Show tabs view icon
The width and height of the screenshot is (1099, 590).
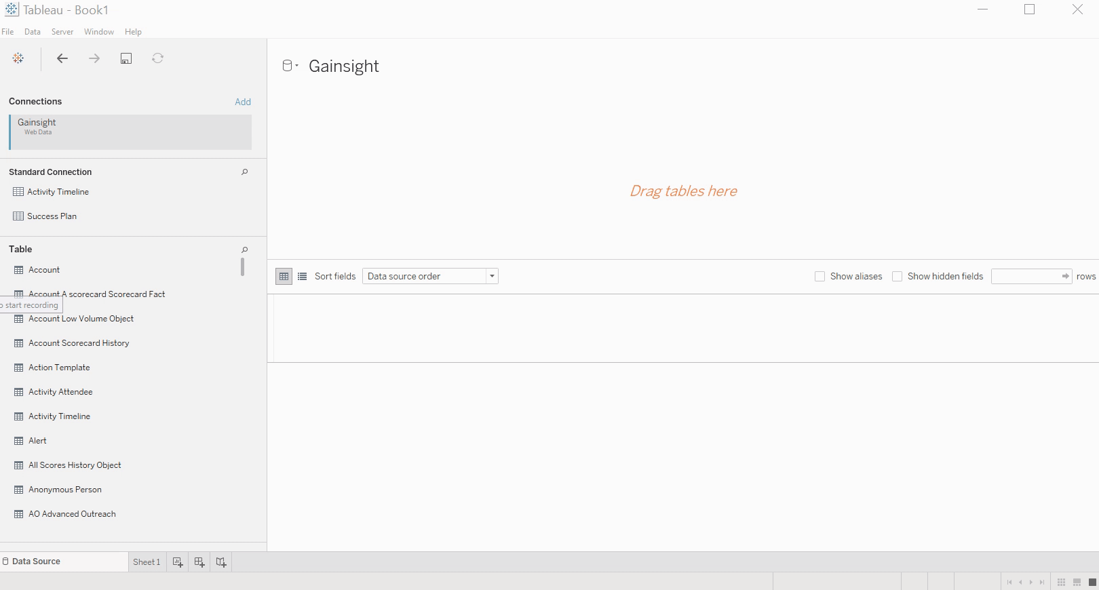coord(1092,582)
